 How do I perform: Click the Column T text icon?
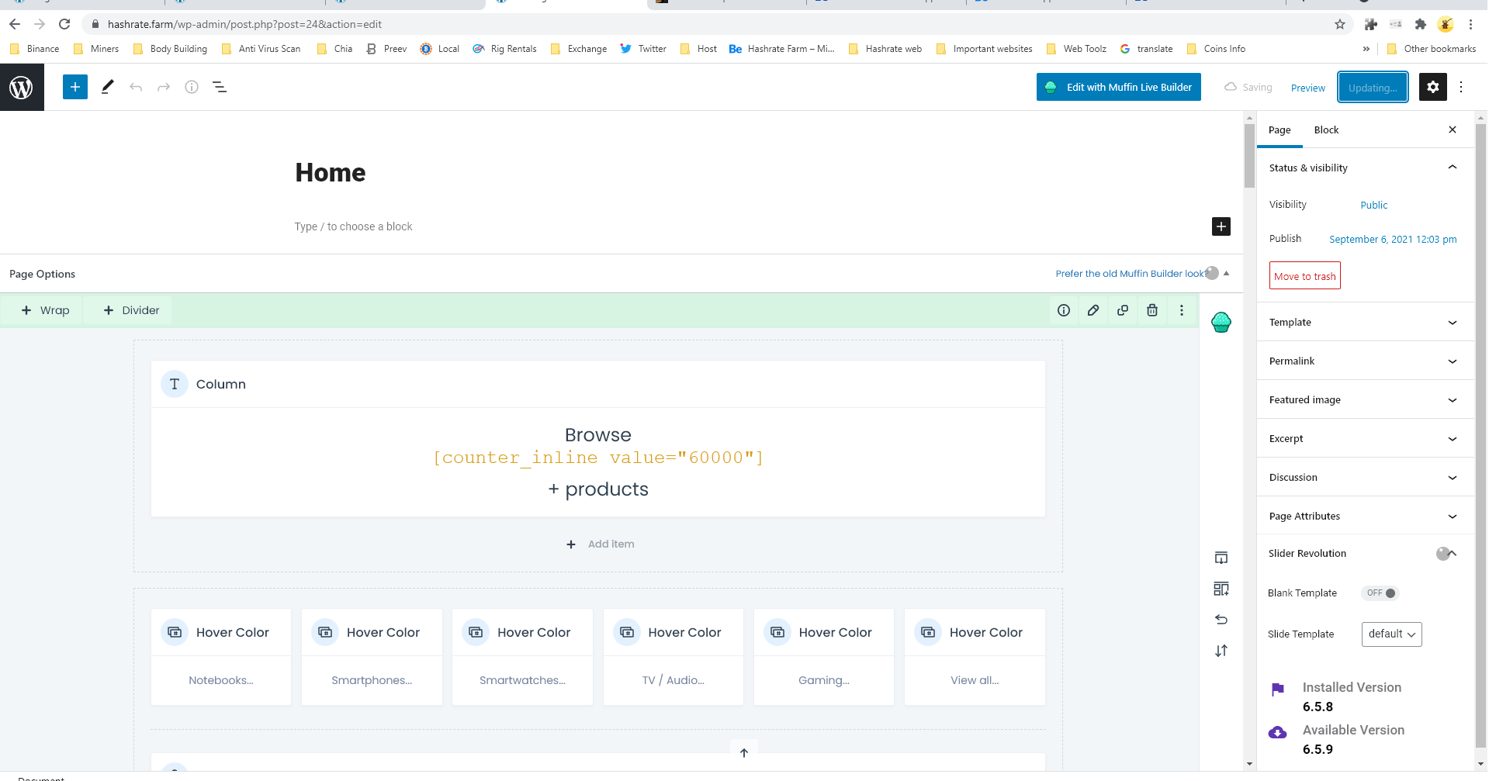tap(175, 384)
